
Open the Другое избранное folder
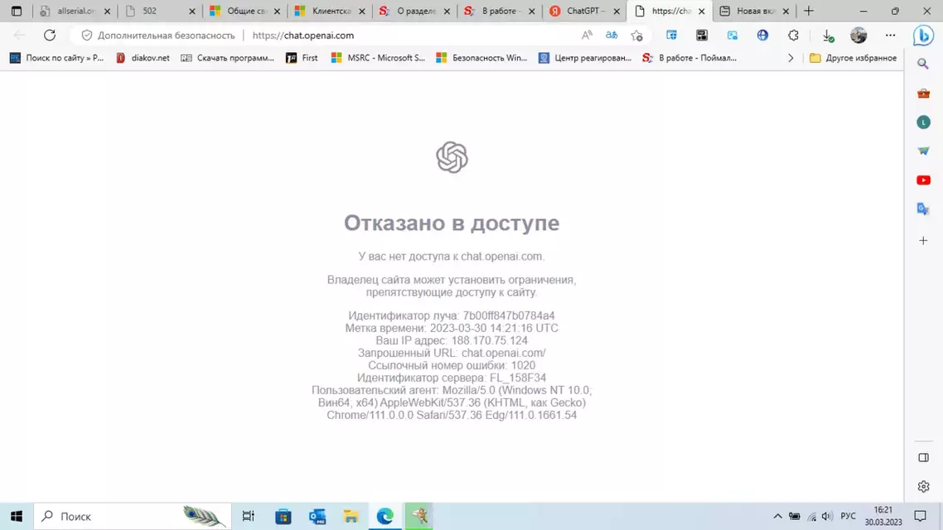(853, 58)
